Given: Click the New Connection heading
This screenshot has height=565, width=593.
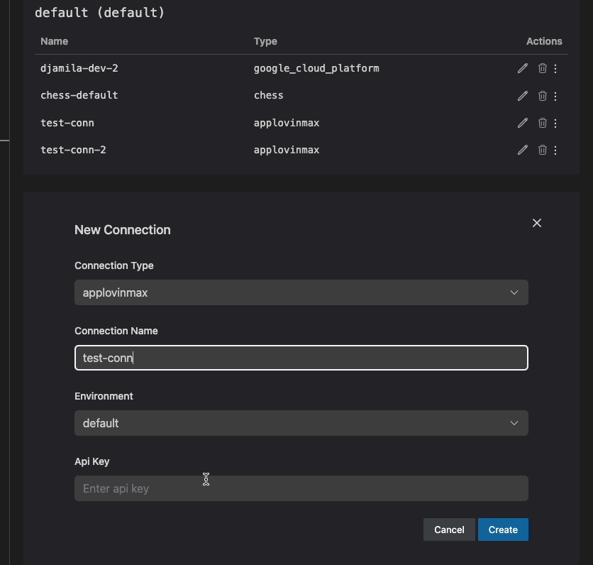Looking at the screenshot, I should [122, 230].
